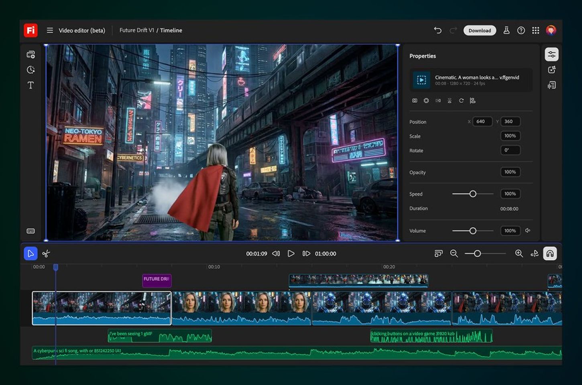Click the scissors split tool above the timeline
Screen dimensions: 582x385
click(x=46, y=253)
